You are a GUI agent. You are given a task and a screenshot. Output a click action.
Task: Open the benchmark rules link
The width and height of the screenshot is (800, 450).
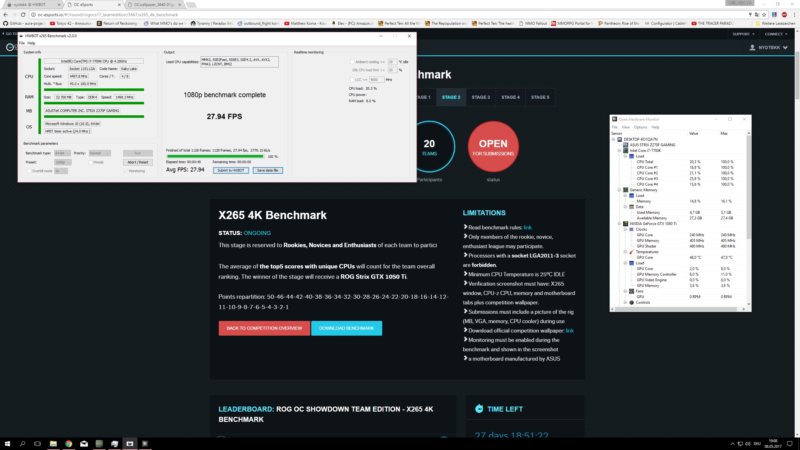(527, 227)
